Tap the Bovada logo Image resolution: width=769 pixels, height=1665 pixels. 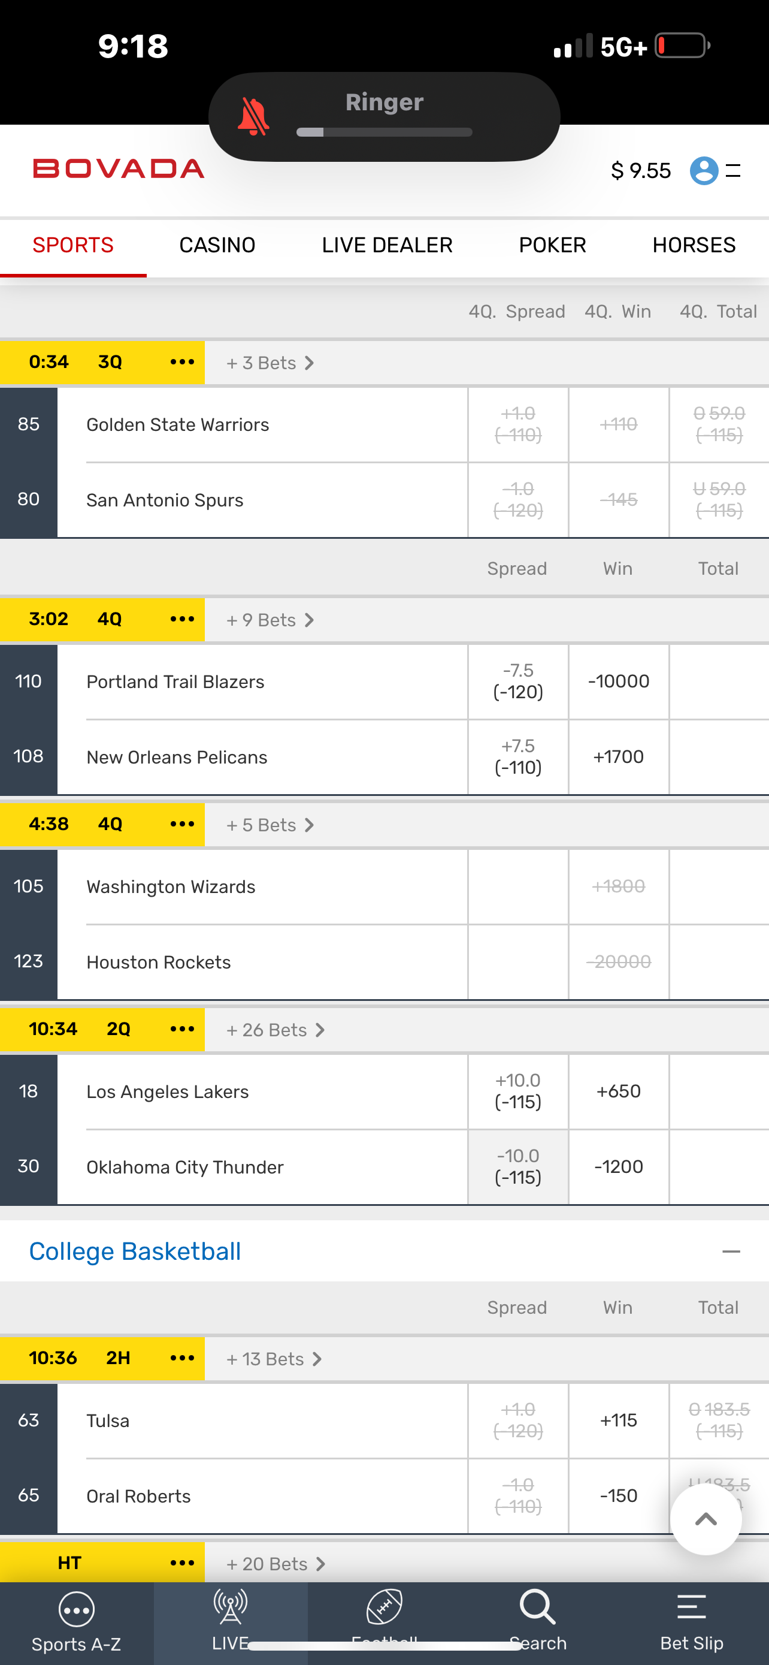click(119, 170)
